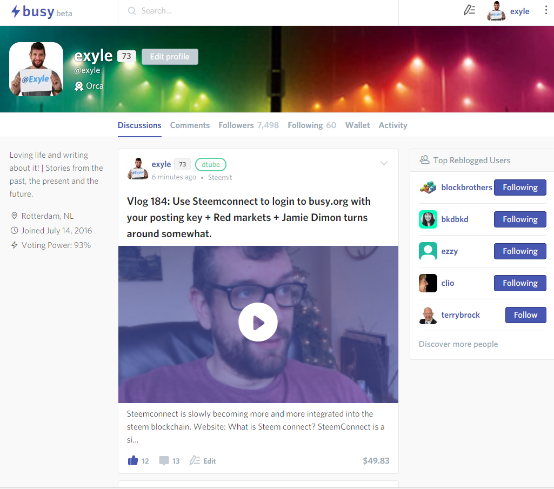The image size is (554, 489).
Task: Click the clio username link
Action: point(448,283)
